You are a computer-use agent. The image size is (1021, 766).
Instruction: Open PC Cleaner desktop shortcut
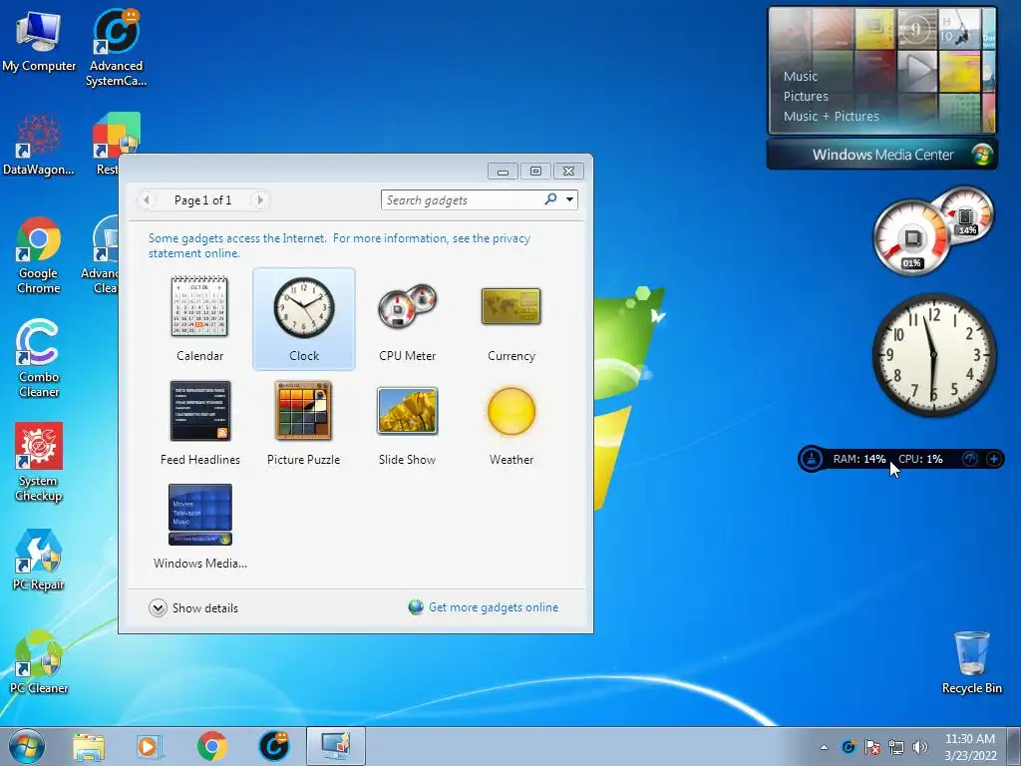tap(39, 662)
